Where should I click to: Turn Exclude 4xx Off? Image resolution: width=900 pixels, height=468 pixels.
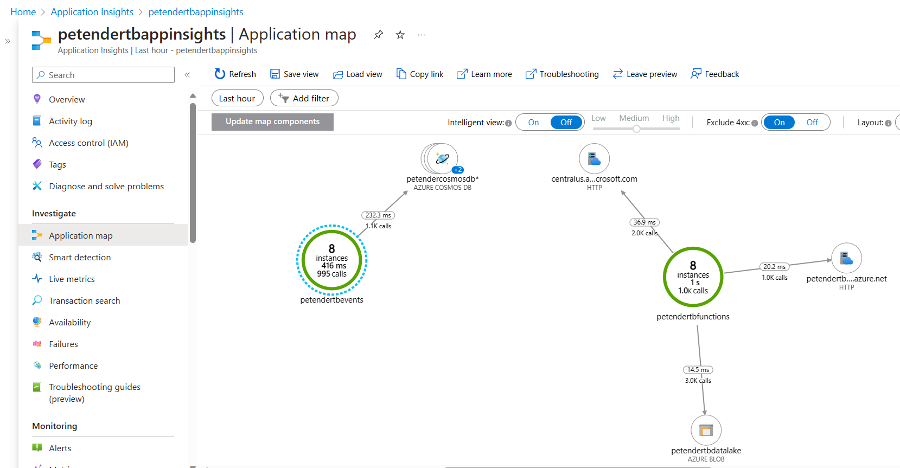tap(812, 123)
